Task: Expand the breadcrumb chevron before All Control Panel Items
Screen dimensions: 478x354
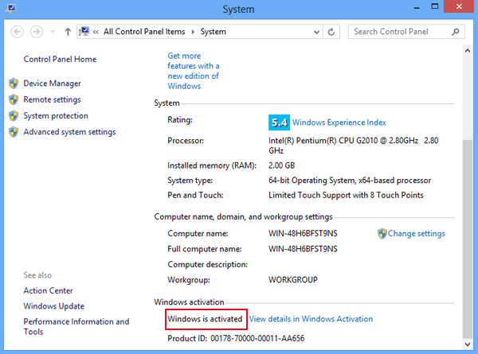Action: tap(96, 32)
